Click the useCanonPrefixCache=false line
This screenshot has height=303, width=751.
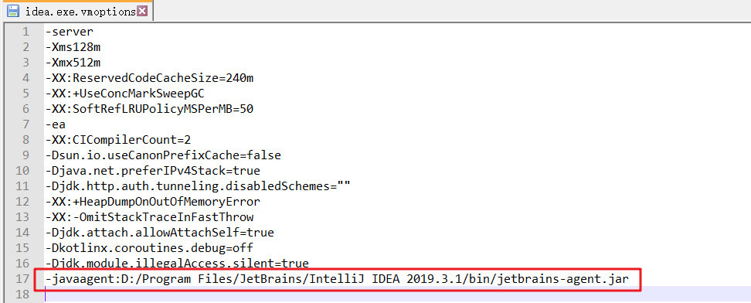[163, 155]
